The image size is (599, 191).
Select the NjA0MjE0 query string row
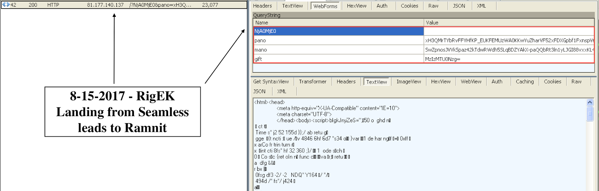point(424,31)
